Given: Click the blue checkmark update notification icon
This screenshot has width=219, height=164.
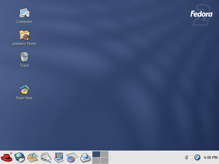Looking at the screenshot, I should tap(197, 157).
